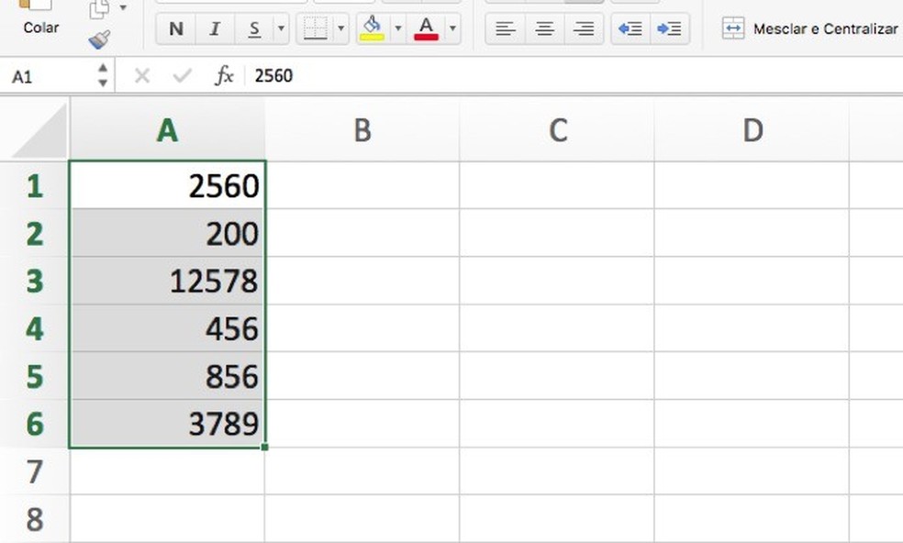Select row 7 header
This screenshot has width=903, height=543.
tap(35, 471)
